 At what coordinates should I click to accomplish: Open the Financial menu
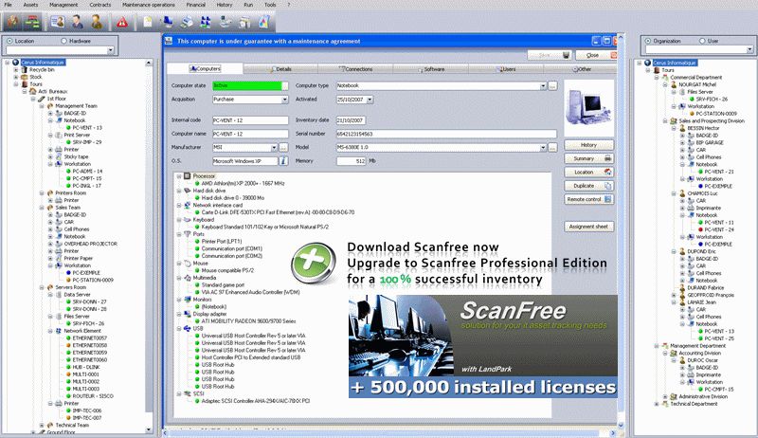pyautogui.click(x=196, y=5)
